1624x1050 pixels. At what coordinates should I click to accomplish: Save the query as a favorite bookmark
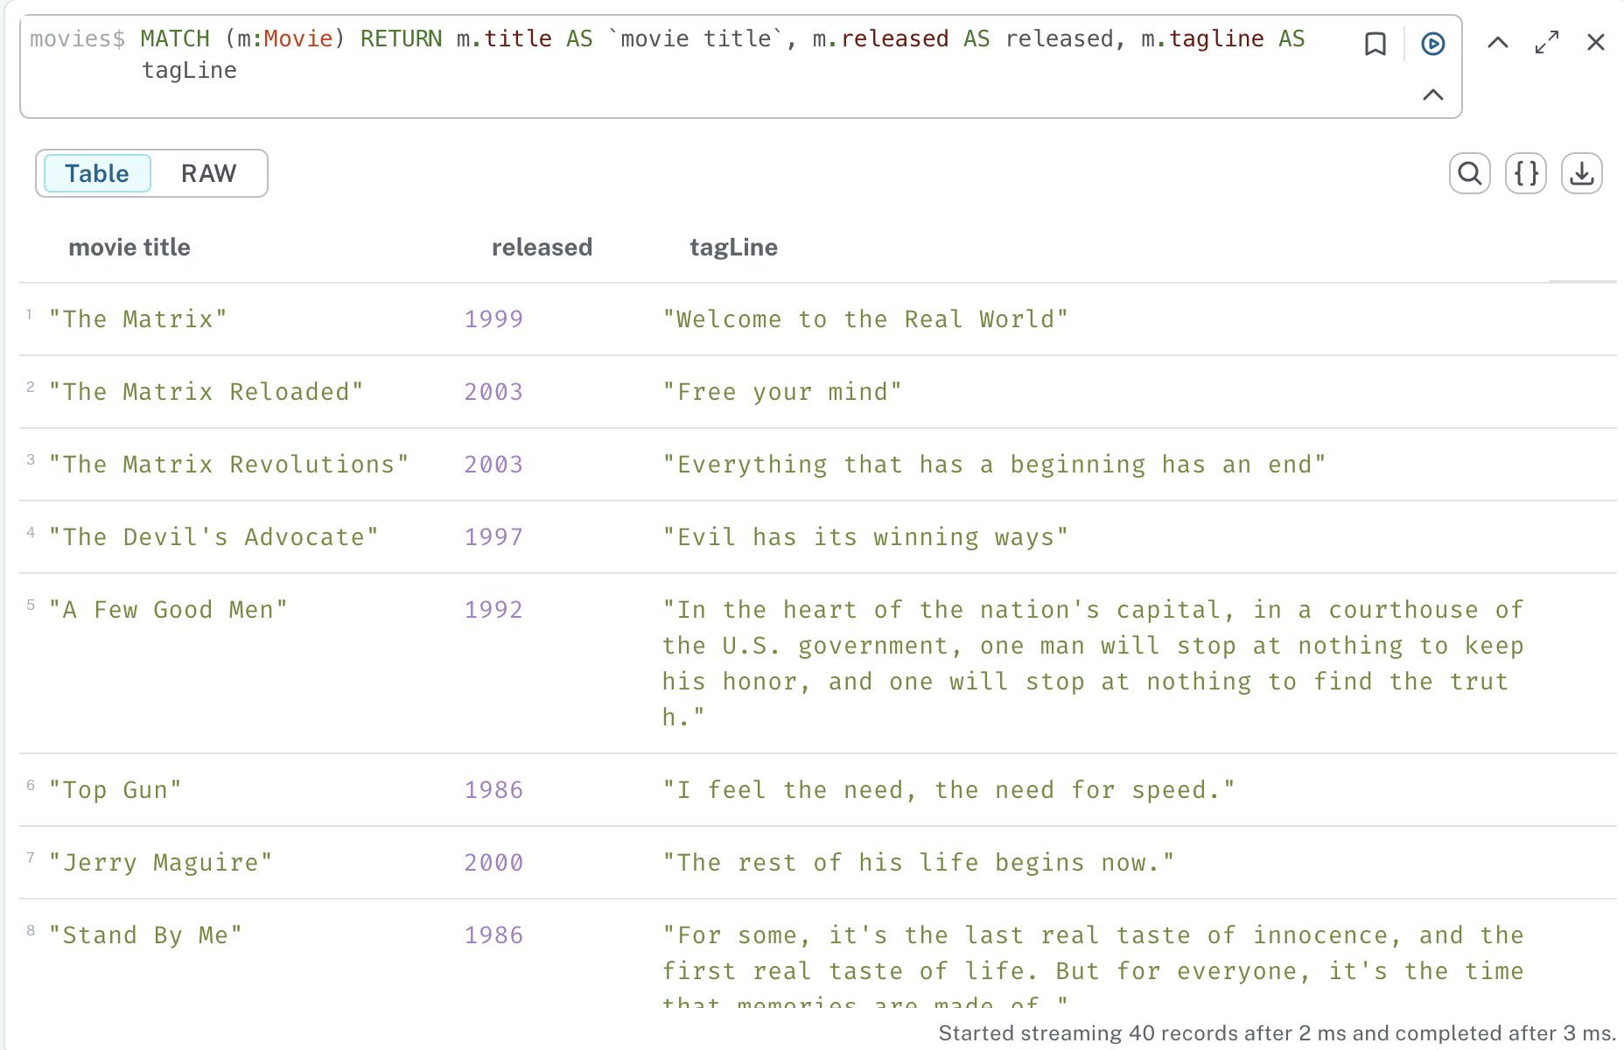[x=1375, y=42]
